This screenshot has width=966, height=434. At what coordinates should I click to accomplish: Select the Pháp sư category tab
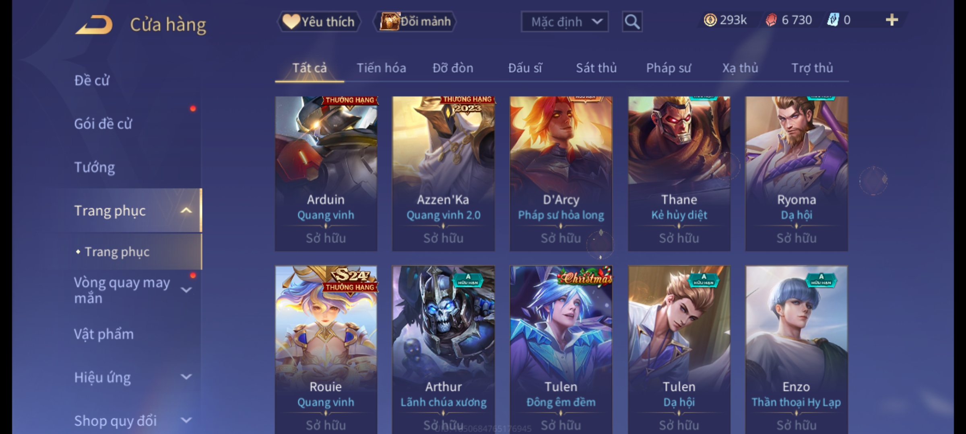click(x=669, y=68)
